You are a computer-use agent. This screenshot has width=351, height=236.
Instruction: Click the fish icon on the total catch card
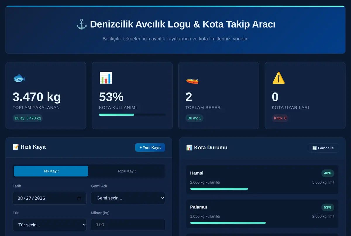(x=19, y=78)
